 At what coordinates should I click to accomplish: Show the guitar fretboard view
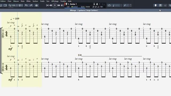156,5
